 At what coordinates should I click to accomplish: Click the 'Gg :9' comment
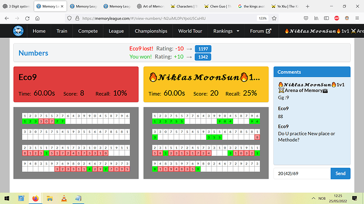[x=283, y=98]
